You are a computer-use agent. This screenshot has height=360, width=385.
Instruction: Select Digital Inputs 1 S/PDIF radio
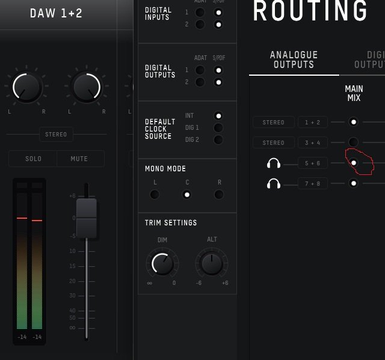218,13
